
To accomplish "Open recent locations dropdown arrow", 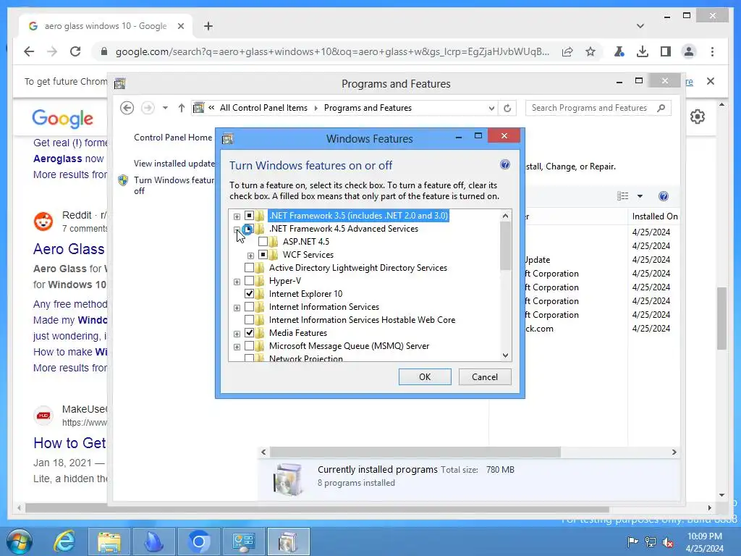I will tap(165, 109).
